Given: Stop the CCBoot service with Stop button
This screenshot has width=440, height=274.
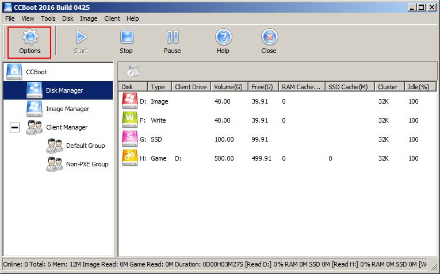Looking at the screenshot, I should [x=127, y=43].
